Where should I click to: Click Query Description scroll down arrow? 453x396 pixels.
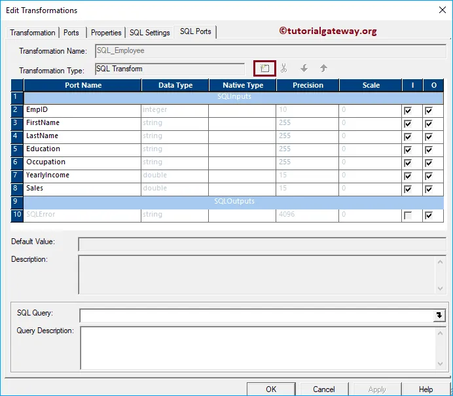(x=440, y=364)
